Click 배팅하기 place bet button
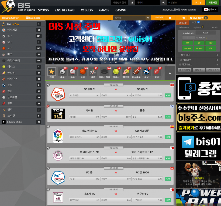 213,70
